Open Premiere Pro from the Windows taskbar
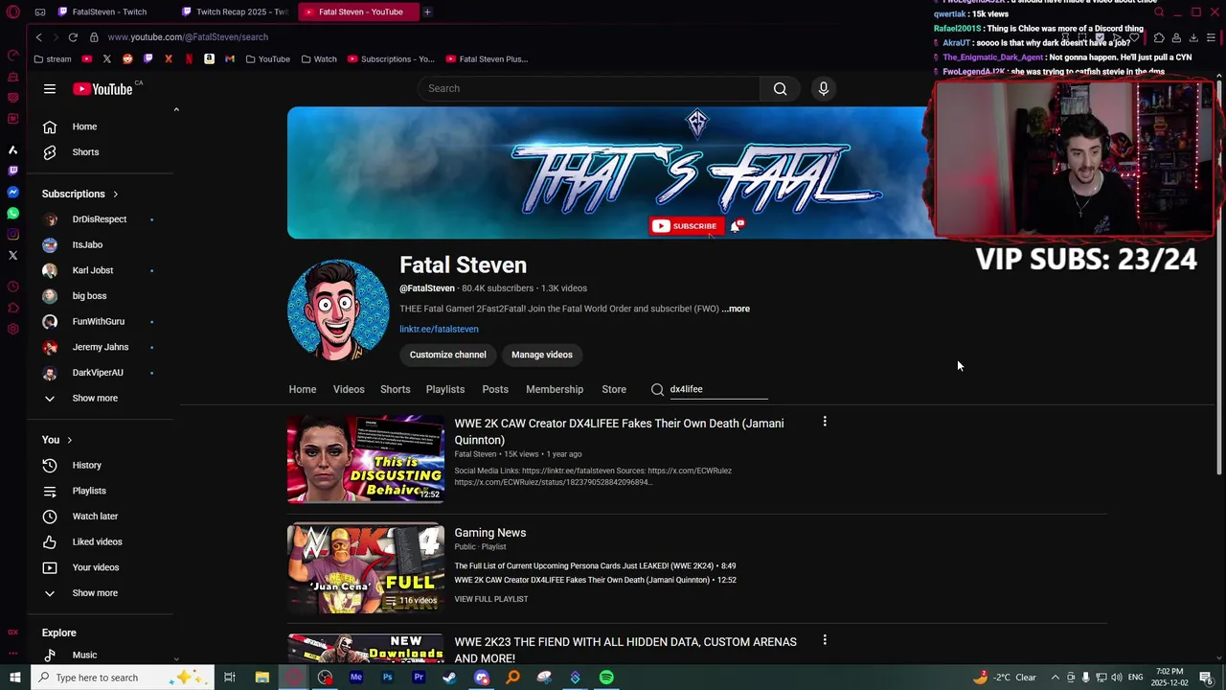The height and width of the screenshot is (690, 1226). pyautogui.click(x=419, y=678)
